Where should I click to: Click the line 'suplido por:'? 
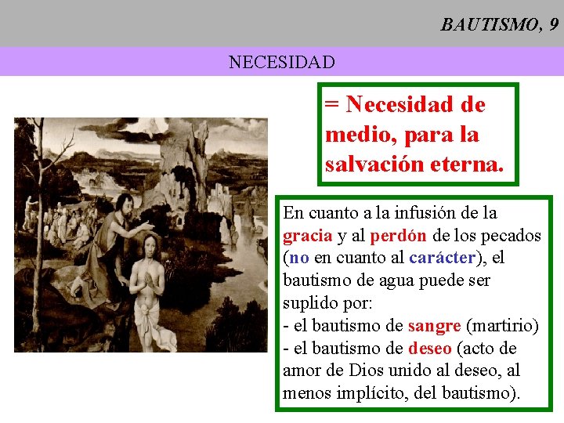327,304
